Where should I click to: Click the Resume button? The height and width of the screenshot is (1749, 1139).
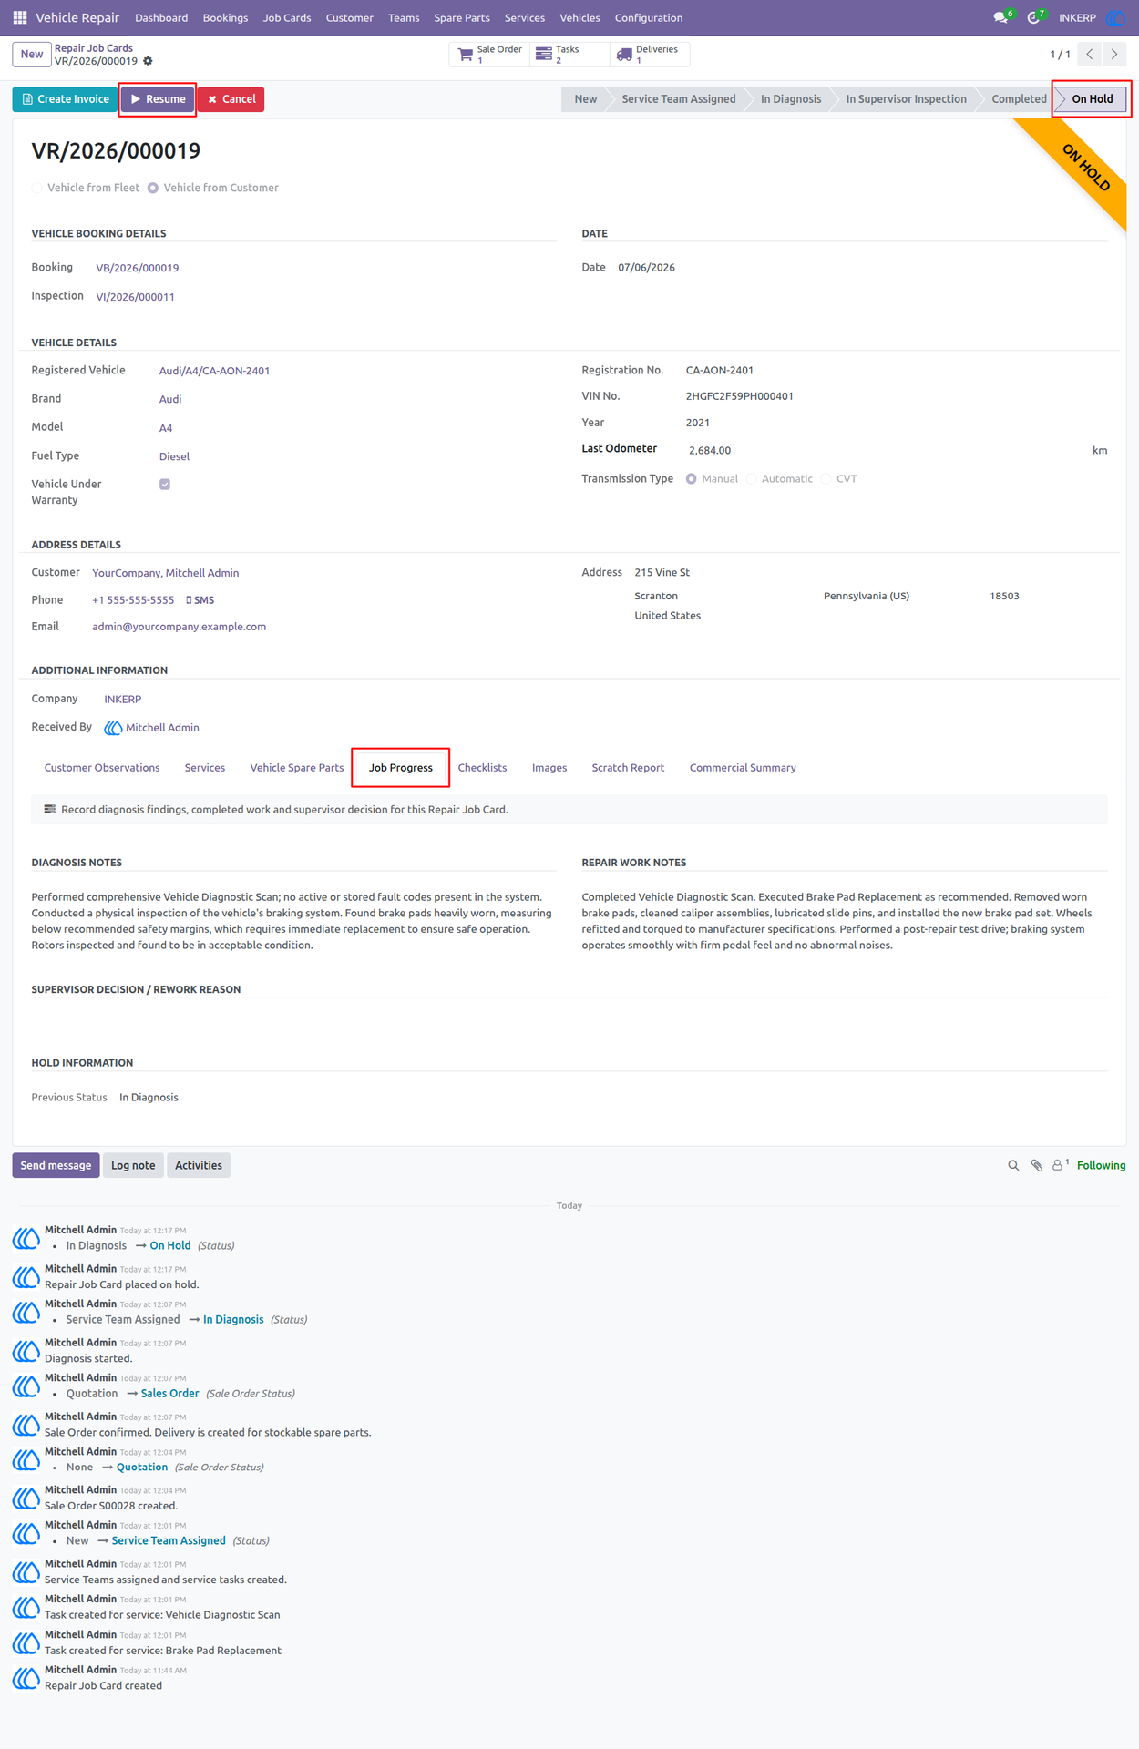pyautogui.click(x=158, y=99)
